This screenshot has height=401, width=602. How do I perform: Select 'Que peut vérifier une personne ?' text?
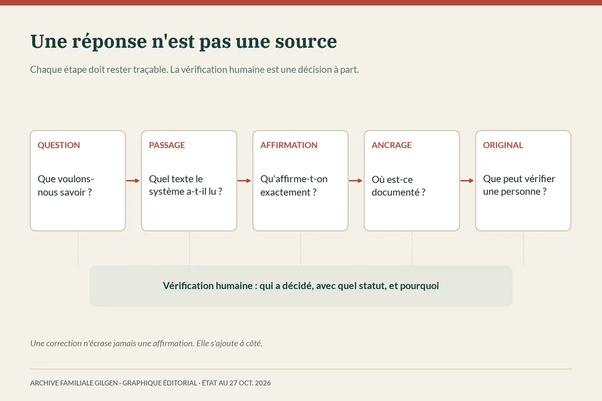519,185
